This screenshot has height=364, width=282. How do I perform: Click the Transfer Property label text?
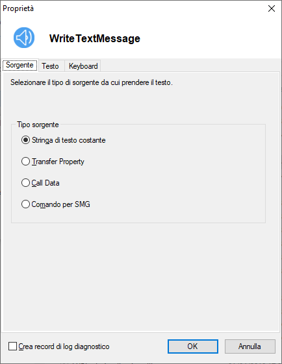click(58, 162)
